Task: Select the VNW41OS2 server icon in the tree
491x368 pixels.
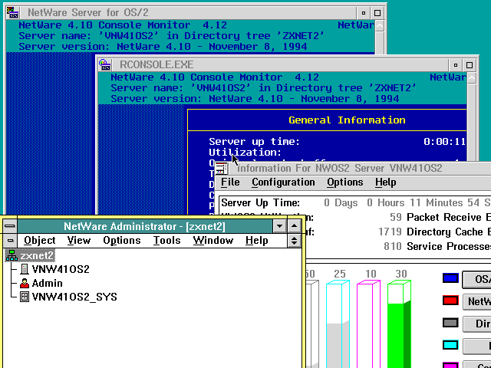Action: (24, 269)
